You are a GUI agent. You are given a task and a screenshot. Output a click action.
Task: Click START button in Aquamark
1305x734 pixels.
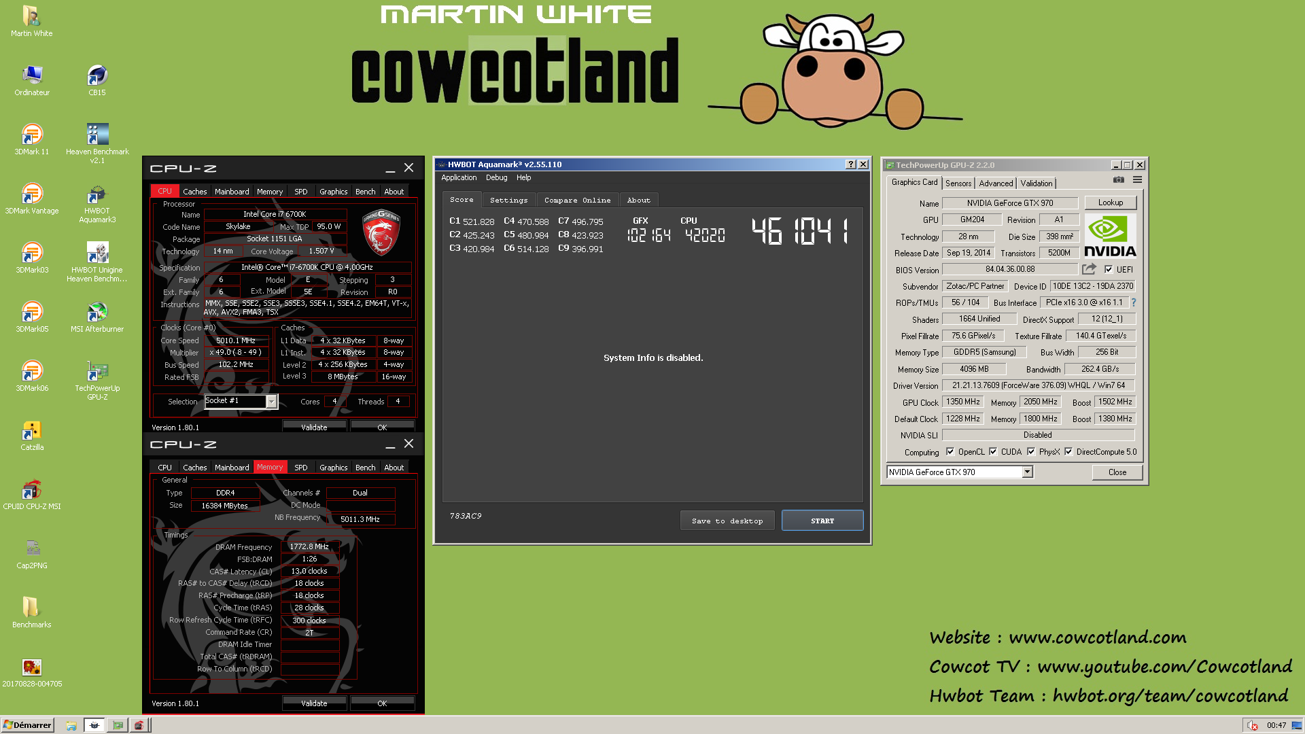(x=822, y=521)
